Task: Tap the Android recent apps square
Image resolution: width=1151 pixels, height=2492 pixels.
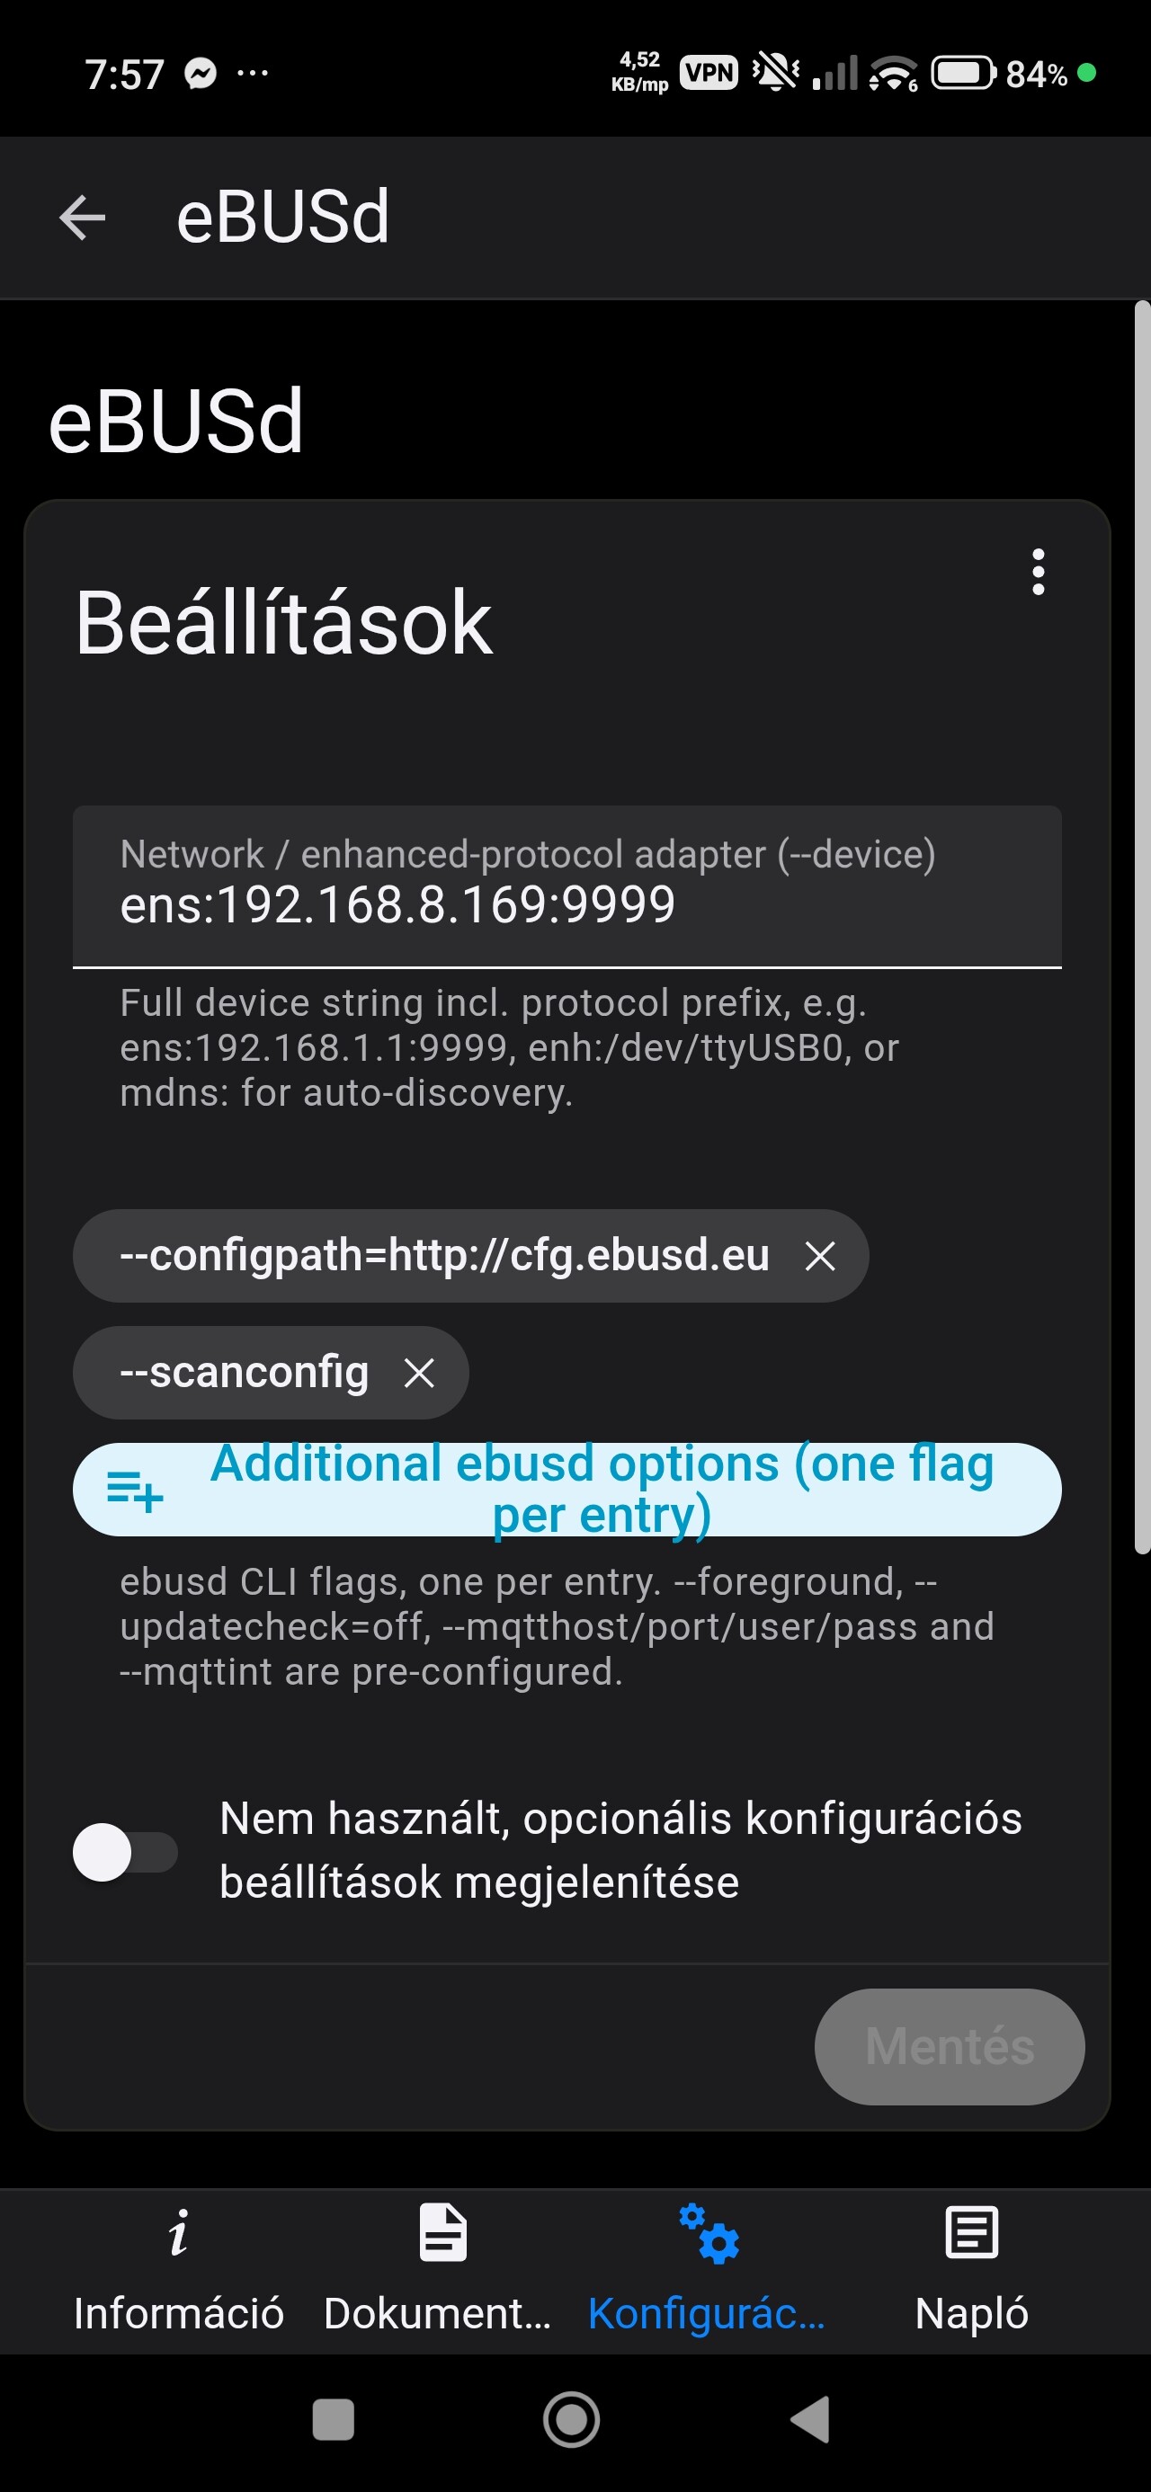Action: [x=333, y=2420]
